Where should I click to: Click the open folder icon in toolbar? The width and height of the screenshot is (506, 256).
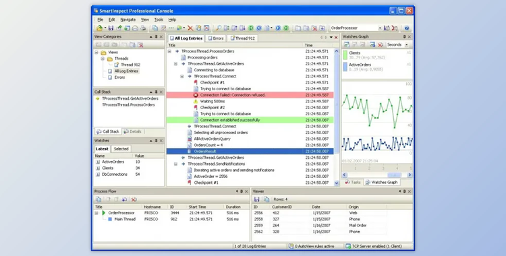tap(100, 28)
